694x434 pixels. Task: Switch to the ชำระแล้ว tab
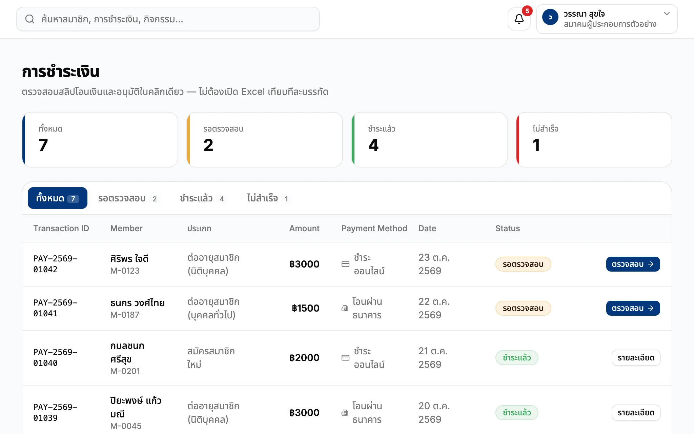[203, 198]
